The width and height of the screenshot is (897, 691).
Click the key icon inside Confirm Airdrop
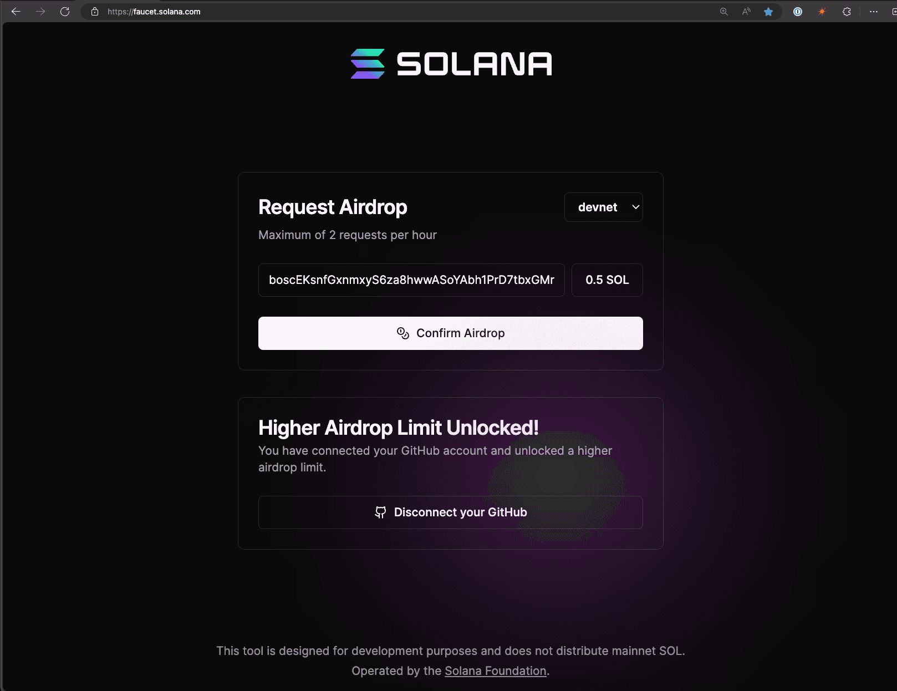coord(402,333)
